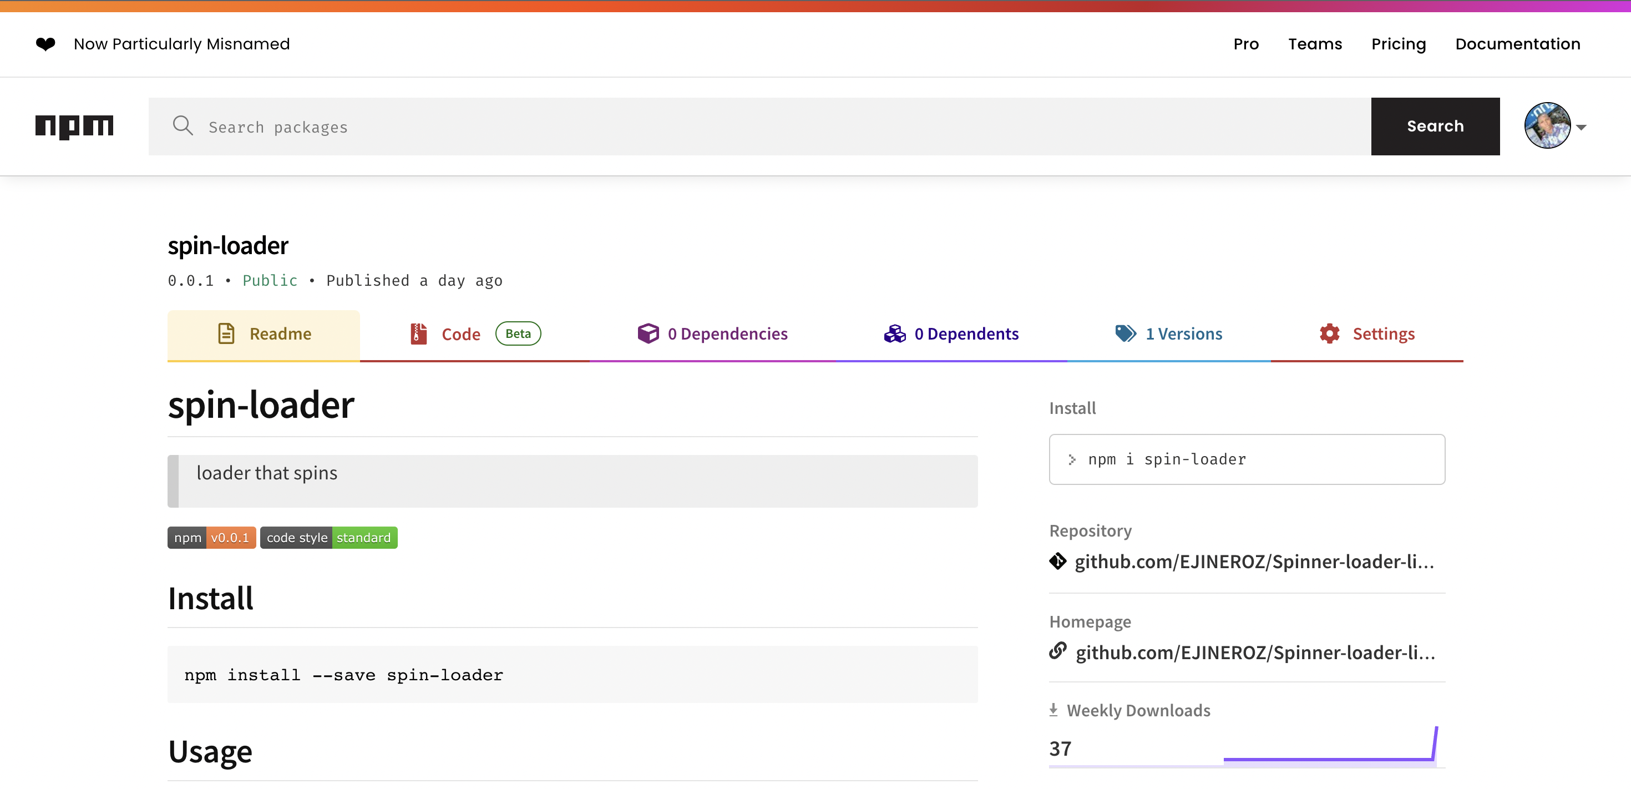Click the Readme document icon

click(226, 333)
